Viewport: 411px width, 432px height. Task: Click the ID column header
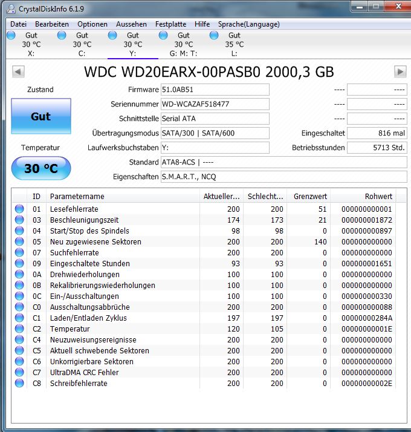coord(37,197)
